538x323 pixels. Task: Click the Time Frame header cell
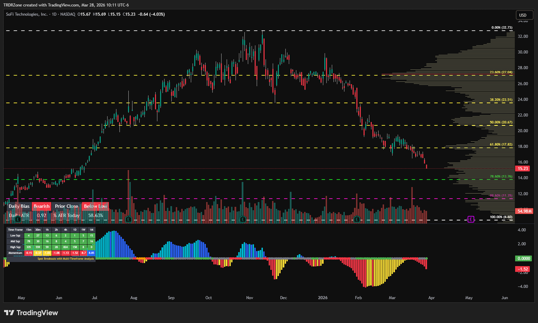coord(15,230)
